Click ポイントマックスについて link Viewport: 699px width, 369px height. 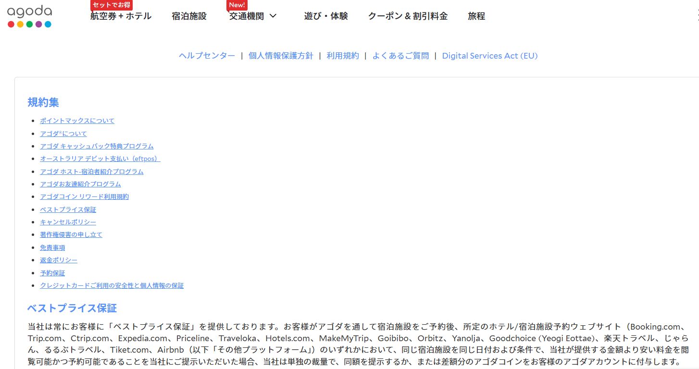pyautogui.click(x=77, y=121)
